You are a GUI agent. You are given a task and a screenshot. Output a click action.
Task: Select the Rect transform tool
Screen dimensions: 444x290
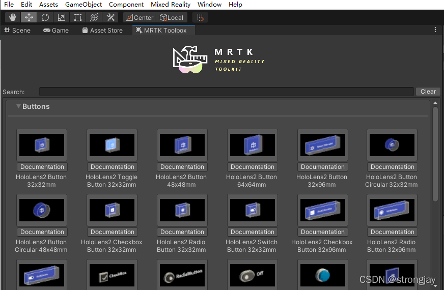[78, 17]
